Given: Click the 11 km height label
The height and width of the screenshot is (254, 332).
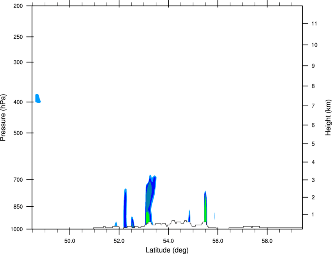Looking at the screenshot, I should (314, 23).
